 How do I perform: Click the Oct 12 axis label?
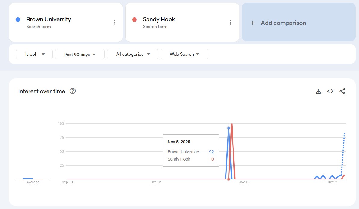coord(156,182)
